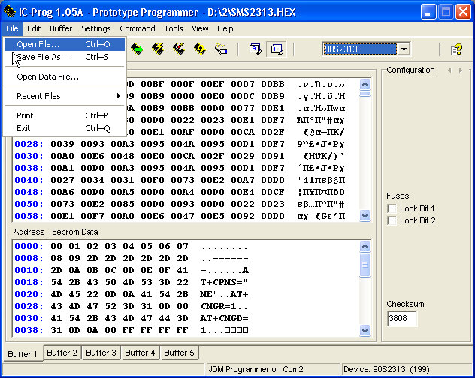The height and width of the screenshot is (378, 475).
Task: Switch to Assembler view icon
Action: pyautogui.click(x=255, y=49)
